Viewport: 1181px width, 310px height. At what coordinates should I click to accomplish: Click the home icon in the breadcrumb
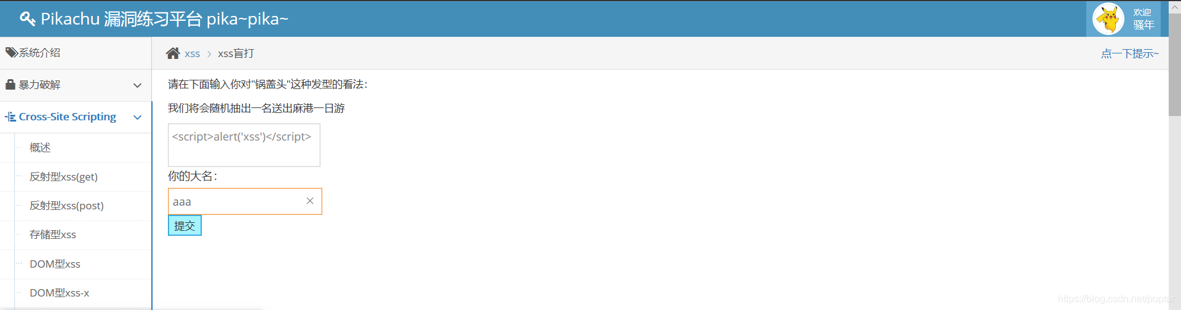pyautogui.click(x=173, y=53)
